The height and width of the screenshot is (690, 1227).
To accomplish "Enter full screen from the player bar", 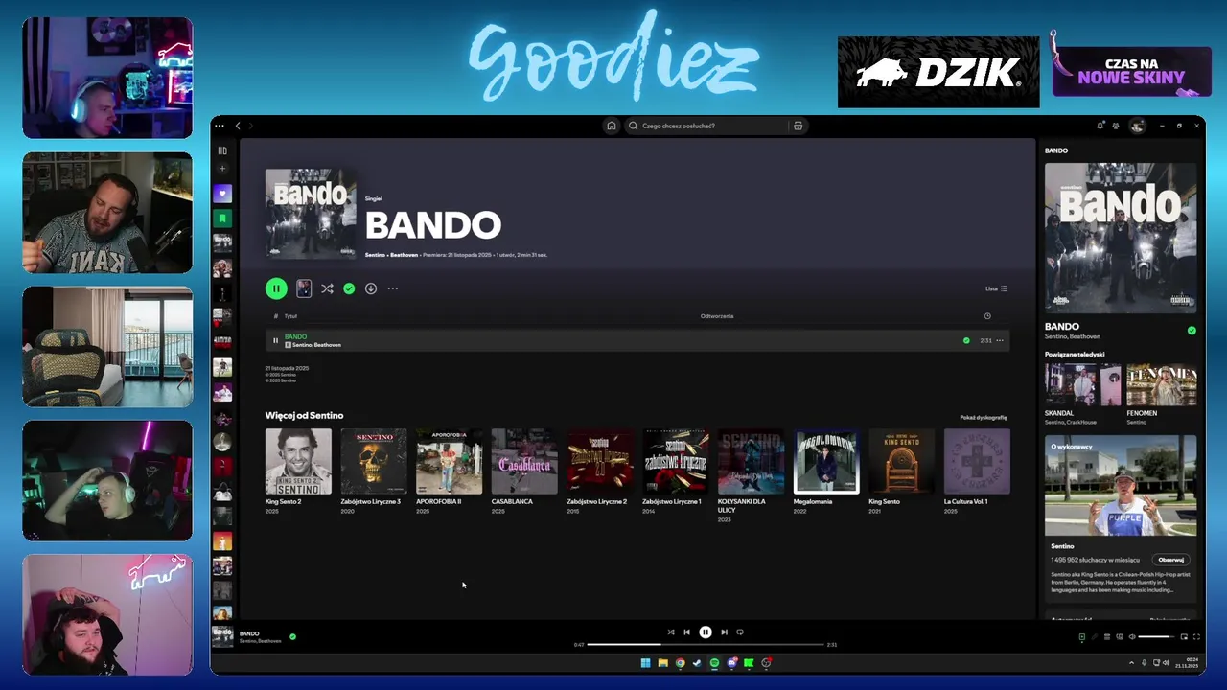I will tap(1196, 636).
